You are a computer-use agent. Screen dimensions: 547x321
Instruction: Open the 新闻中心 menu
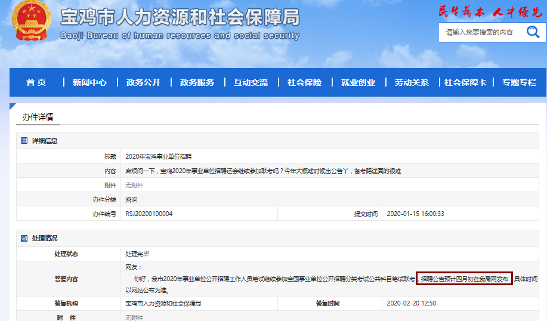point(89,82)
